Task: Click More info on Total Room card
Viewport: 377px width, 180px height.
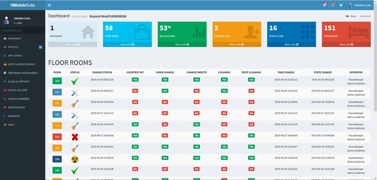Action: tap(346, 44)
